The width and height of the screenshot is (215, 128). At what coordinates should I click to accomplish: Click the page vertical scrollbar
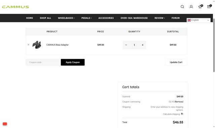[x=214, y=45]
